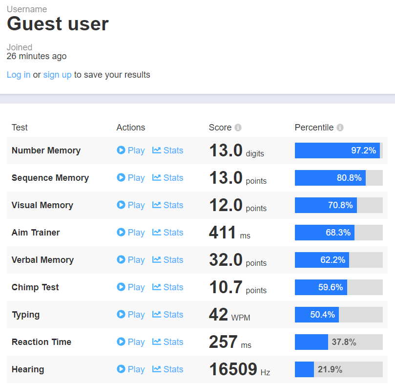Screen dimensions: 395x386
Task: Click the Percentile column info icon
Action: coord(340,128)
